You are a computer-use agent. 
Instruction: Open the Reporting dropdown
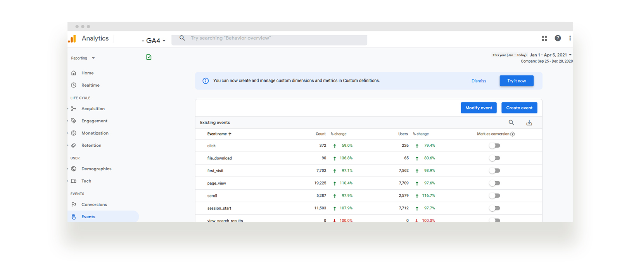(83, 58)
